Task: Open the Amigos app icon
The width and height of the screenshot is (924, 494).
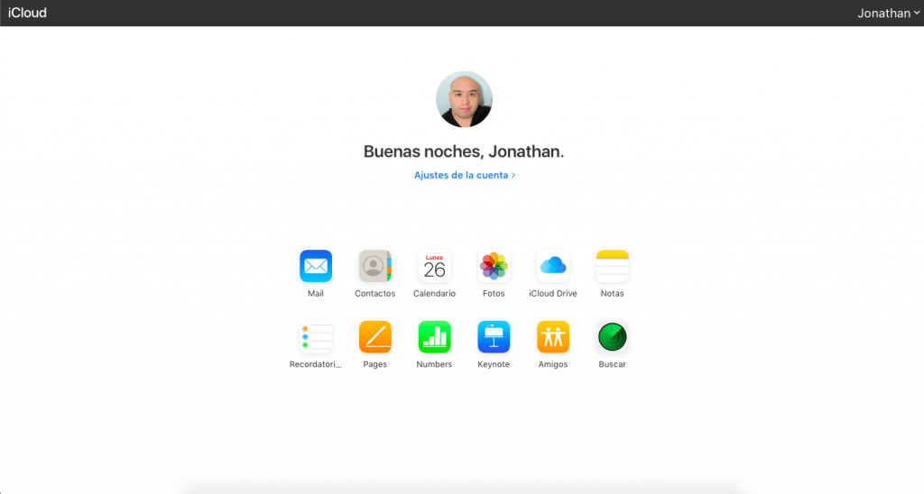Action: click(553, 337)
